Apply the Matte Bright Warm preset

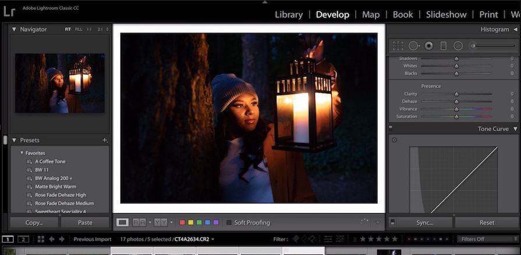tap(55, 186)
